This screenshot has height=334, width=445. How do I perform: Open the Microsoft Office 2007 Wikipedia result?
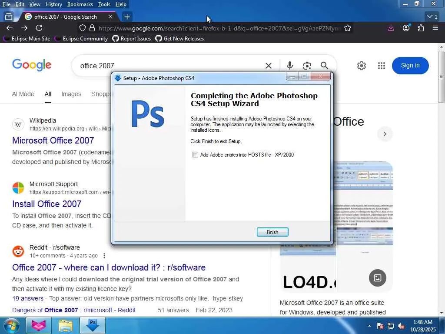pyautogui.click(x=53, y=140)
